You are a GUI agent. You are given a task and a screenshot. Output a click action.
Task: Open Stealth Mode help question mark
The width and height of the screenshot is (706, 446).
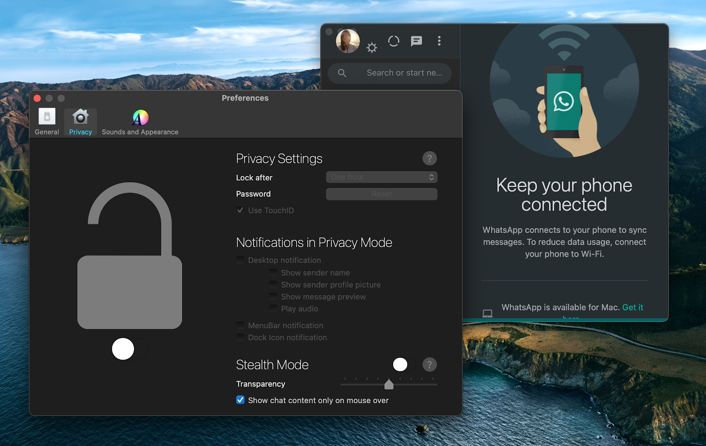[x=429, y=364]
